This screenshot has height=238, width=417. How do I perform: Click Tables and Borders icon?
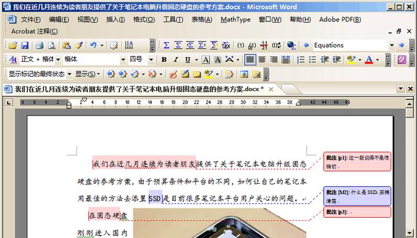tap(114, 45)
